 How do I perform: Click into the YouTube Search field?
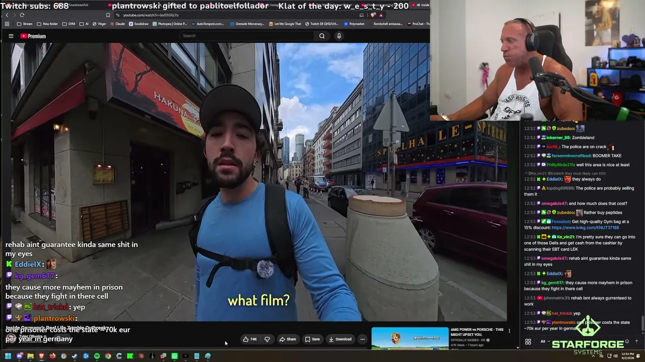click(x=247, y=36)
